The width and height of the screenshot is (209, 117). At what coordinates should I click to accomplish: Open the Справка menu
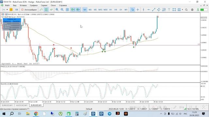(x=63, y=6)
